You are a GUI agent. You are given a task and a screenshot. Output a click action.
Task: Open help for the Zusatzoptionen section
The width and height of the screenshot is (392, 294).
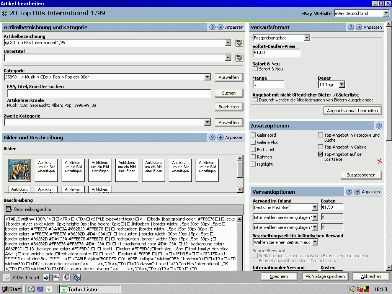[x=379, y=126]
